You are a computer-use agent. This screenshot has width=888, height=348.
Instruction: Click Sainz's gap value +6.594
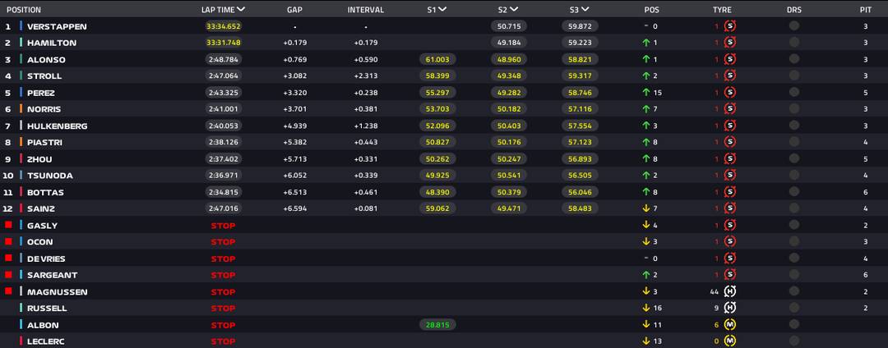click(x=294, y=208)
